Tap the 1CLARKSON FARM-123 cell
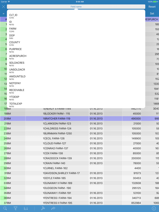The height and width of the screenshot is (212, 159). (x=66, y=124)
